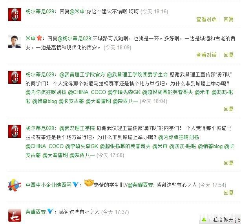Open the red 荣耀西安 logo avatar
The height and width of the screenshot is (224, 241).
tap(15, 215)
